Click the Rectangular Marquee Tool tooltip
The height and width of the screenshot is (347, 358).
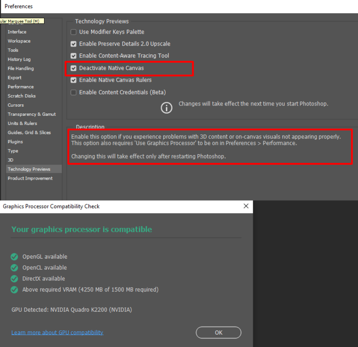click(x=22, y=20)
